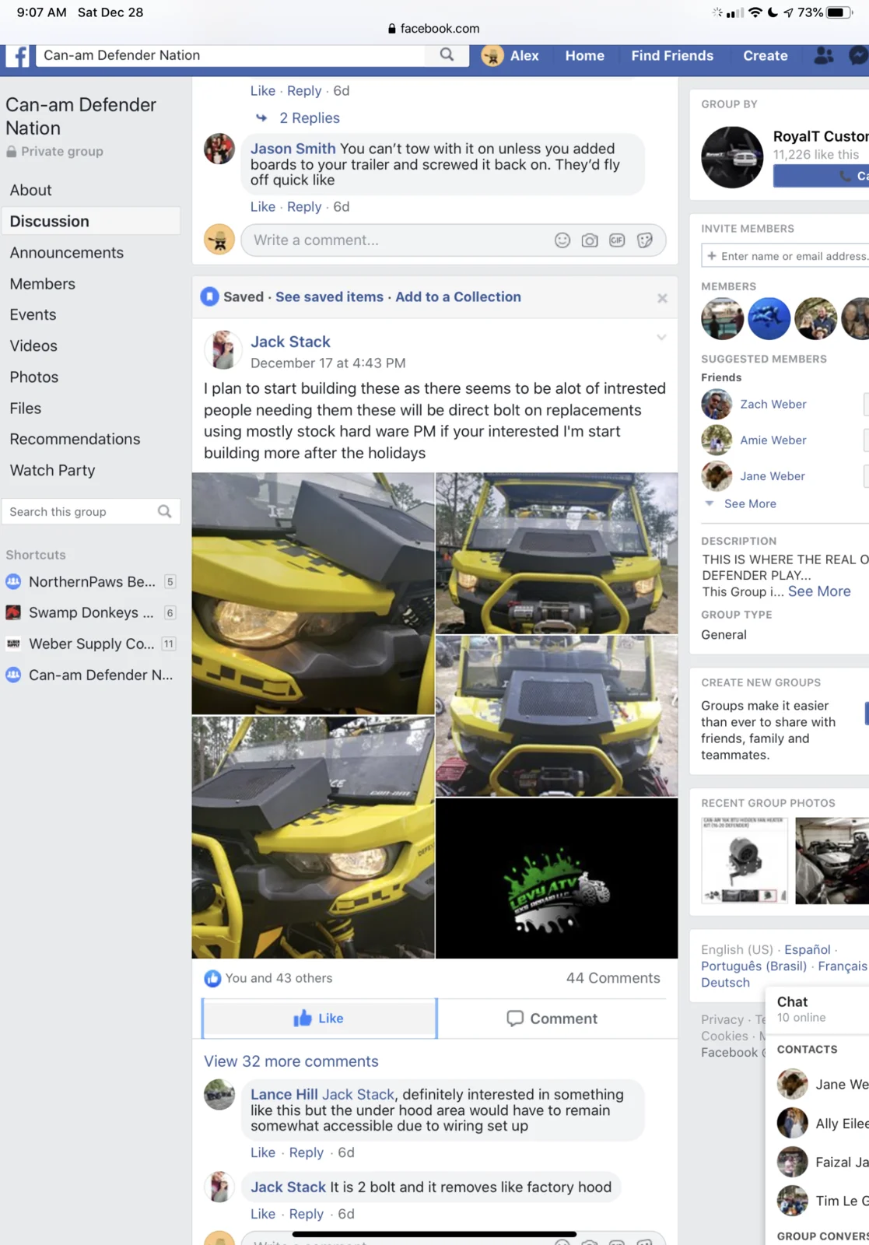Image resolution: width=869 pixels, height=1245 pixels.
Task: Click the Write a comment field
Action: (454, 240)
